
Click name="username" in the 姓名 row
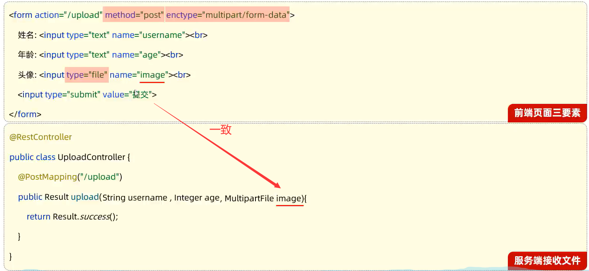point(149,35)
